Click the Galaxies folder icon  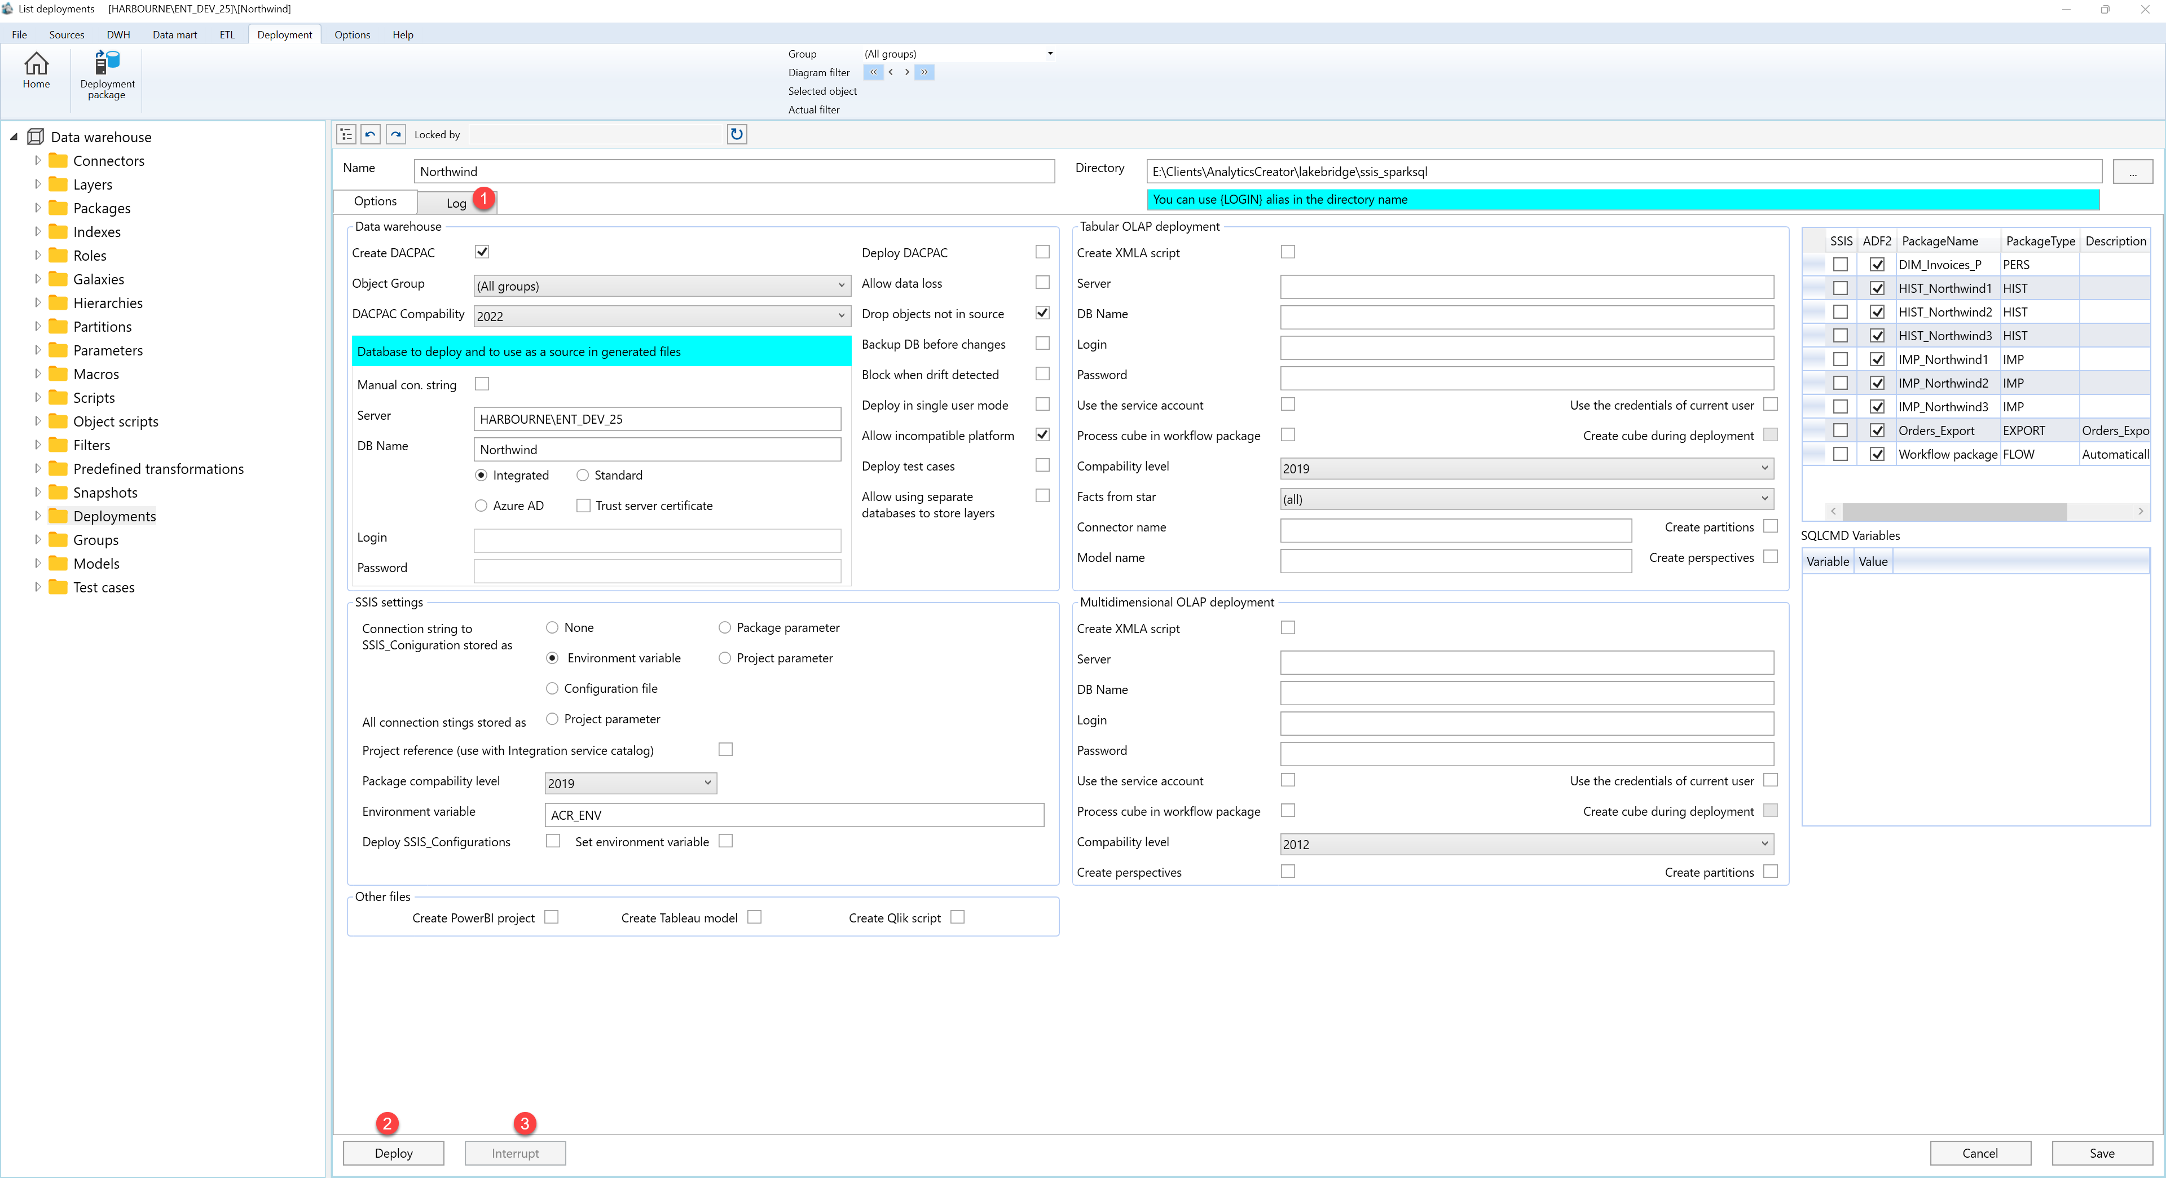pyautogui.click(x=58, y=279)
